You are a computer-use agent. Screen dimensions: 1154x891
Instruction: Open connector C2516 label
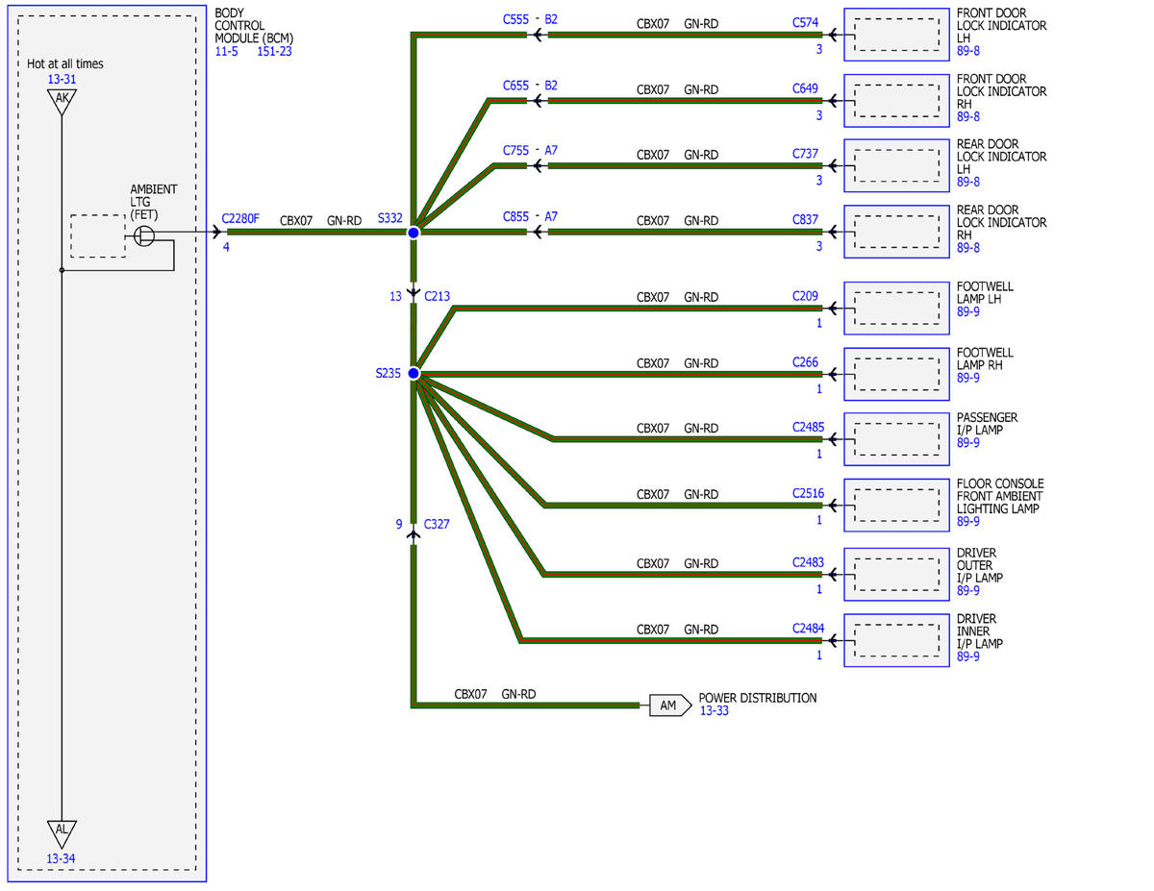808,494
